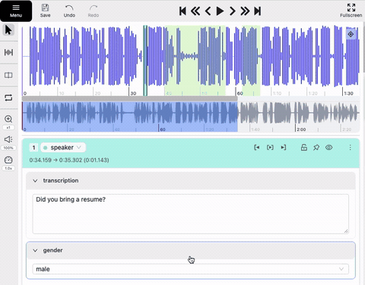The height and width of the screenshot is (285, 365).
Task: Click the overview waveform blue selection
Action: click(130, 117)
